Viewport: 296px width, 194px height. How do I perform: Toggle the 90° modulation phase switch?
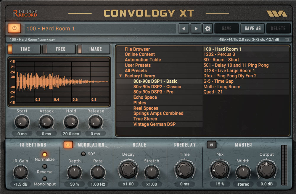[83, 154]
